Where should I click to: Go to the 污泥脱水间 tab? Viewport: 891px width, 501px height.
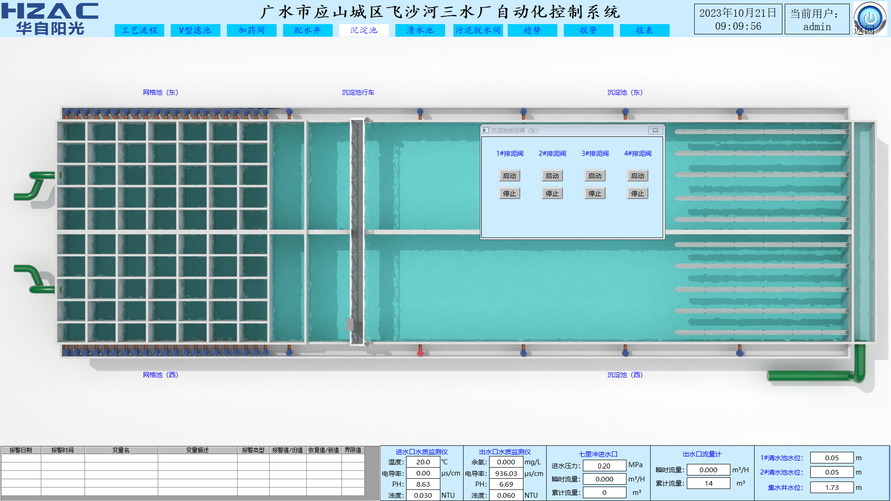pyautogui.click(x=478, y=30)
